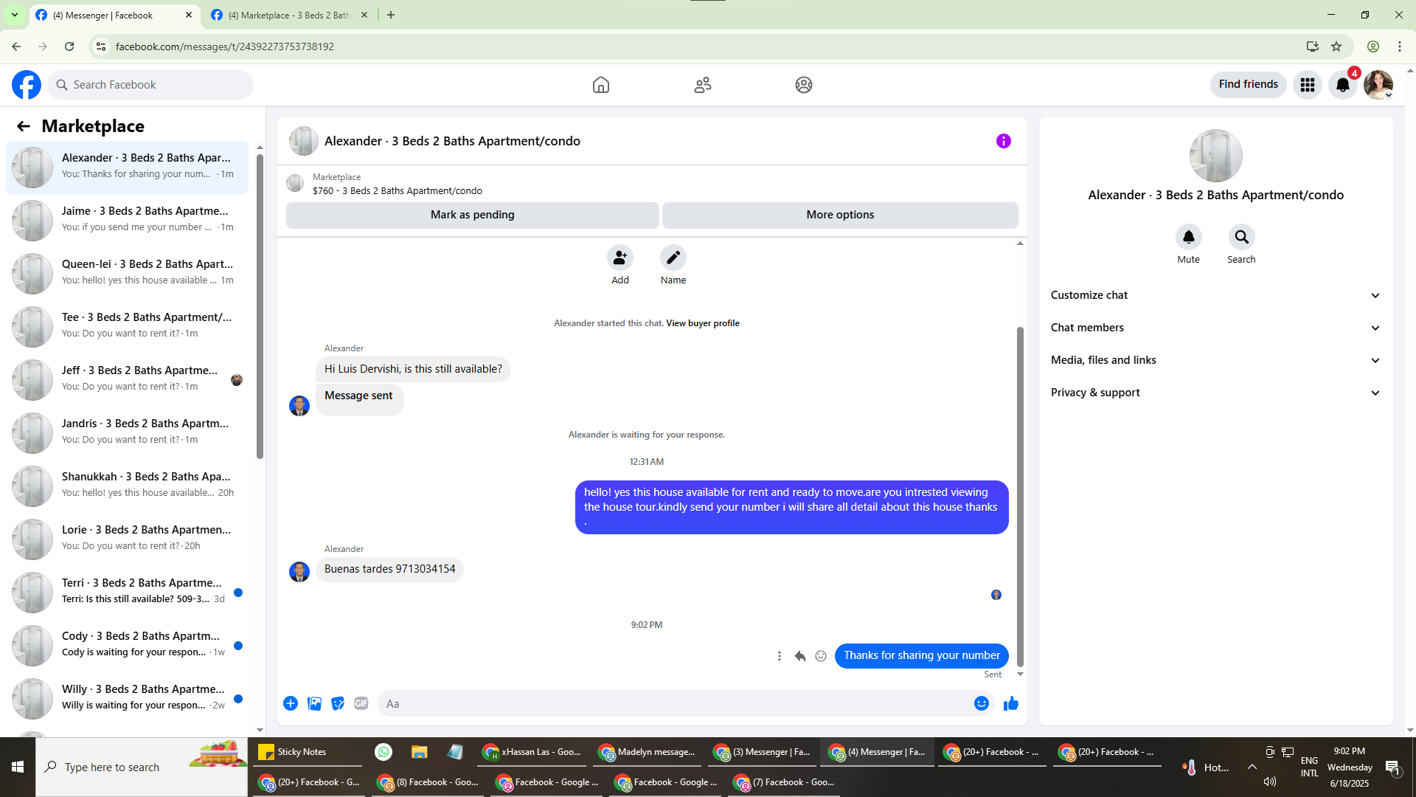Choose a GIF in composer
Screen dimensions: 1416x797
[361, 703]
